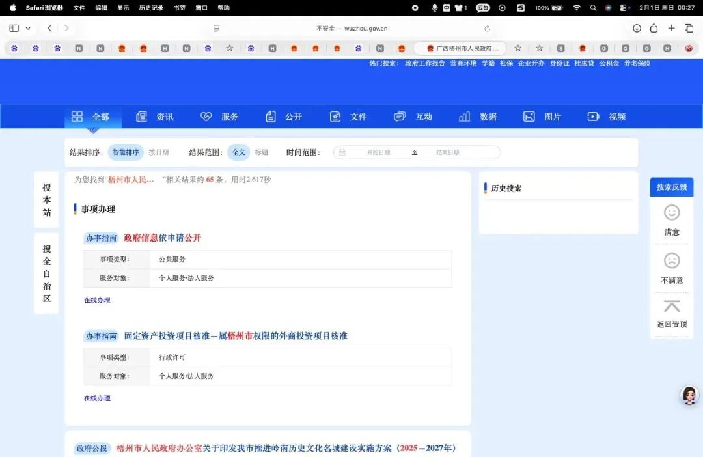The height and width of the screenshot is (457, 703).
Task: Open the 帮助 menu
Action: pyautogui.click(x=224, y=8)
